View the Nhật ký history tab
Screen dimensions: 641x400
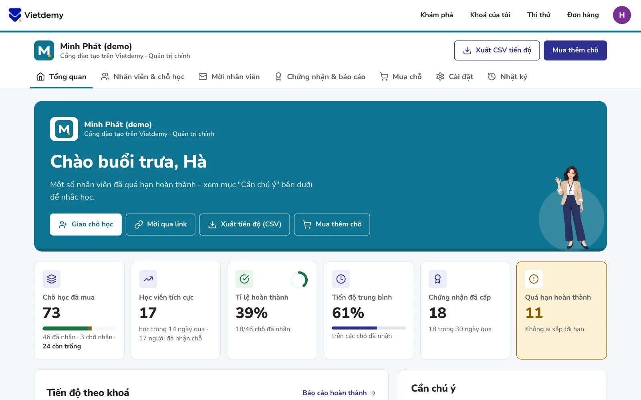[507, 76]
